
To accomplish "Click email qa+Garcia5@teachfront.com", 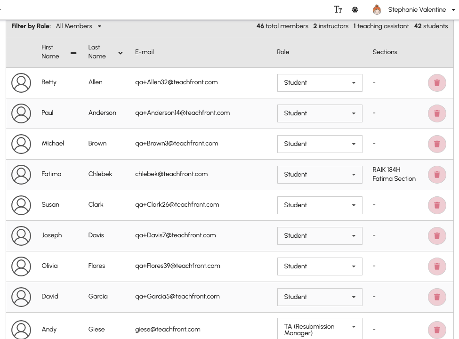I will (x=177, y=296).
